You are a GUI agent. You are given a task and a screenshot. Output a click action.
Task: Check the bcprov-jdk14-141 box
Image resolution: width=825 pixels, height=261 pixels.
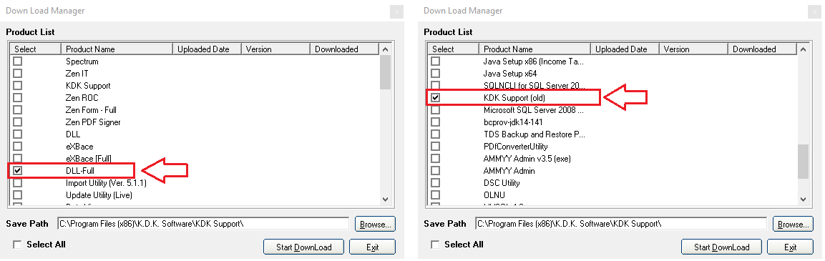(436, 122)
